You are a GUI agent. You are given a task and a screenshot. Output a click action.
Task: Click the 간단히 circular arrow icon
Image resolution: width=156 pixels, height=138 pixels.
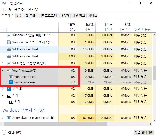point(4,132)
